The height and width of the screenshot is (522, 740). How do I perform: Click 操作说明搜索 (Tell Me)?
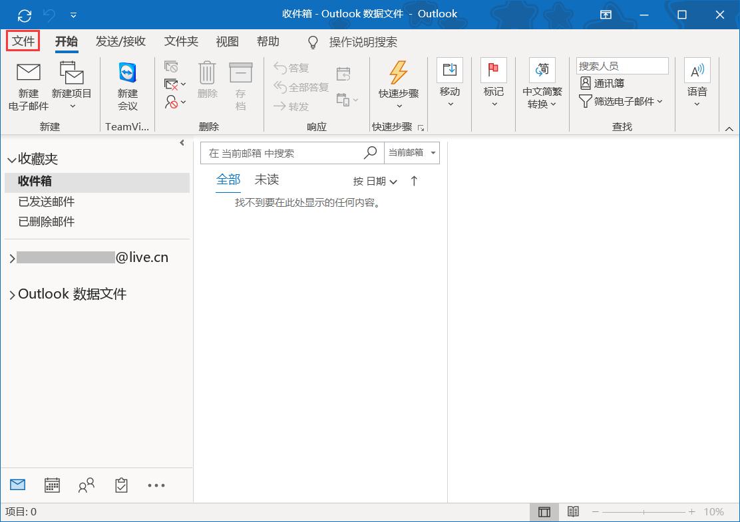pyautogui.click(x=363, y=42)
